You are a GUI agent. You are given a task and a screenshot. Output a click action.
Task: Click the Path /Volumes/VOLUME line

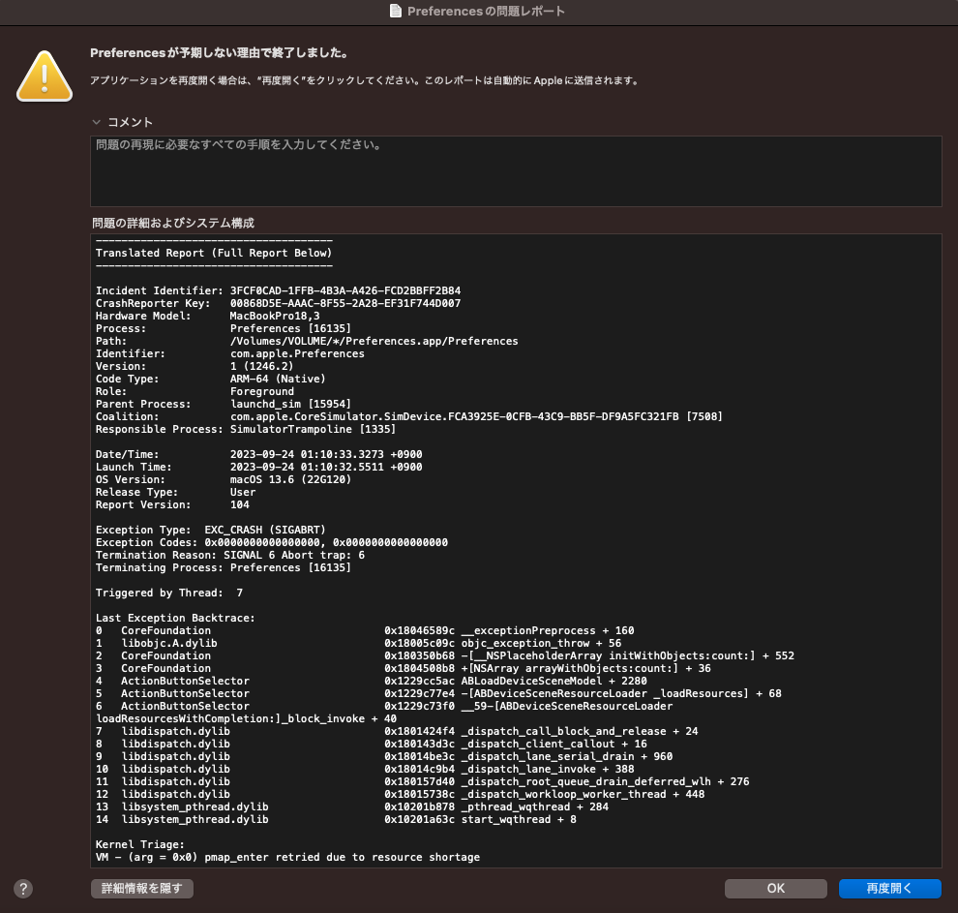pos(307,341)
